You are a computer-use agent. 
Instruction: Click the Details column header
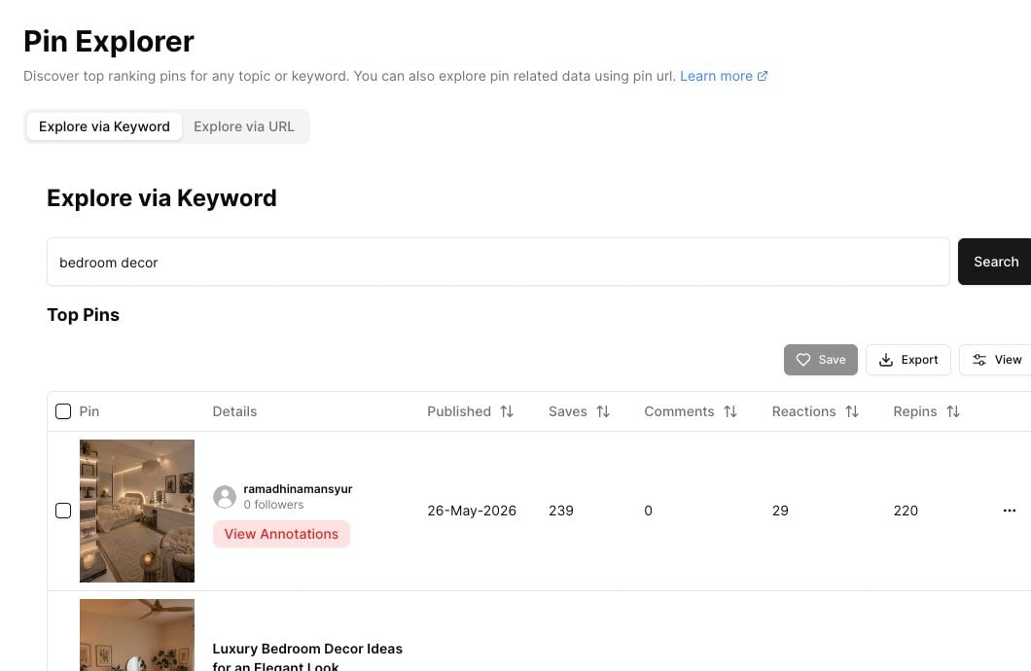[234, 411]
